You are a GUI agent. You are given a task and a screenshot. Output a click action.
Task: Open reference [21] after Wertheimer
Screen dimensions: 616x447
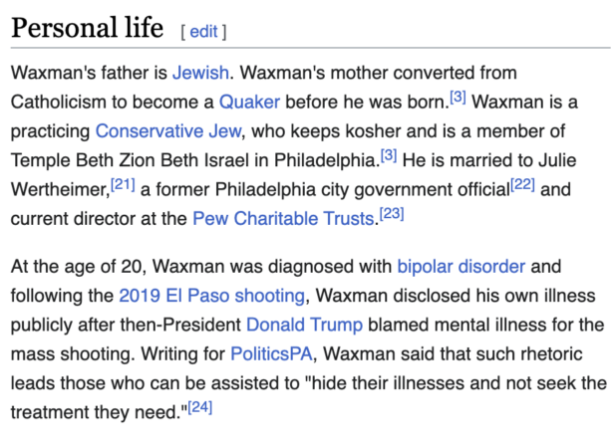click(x=123, y=184)
